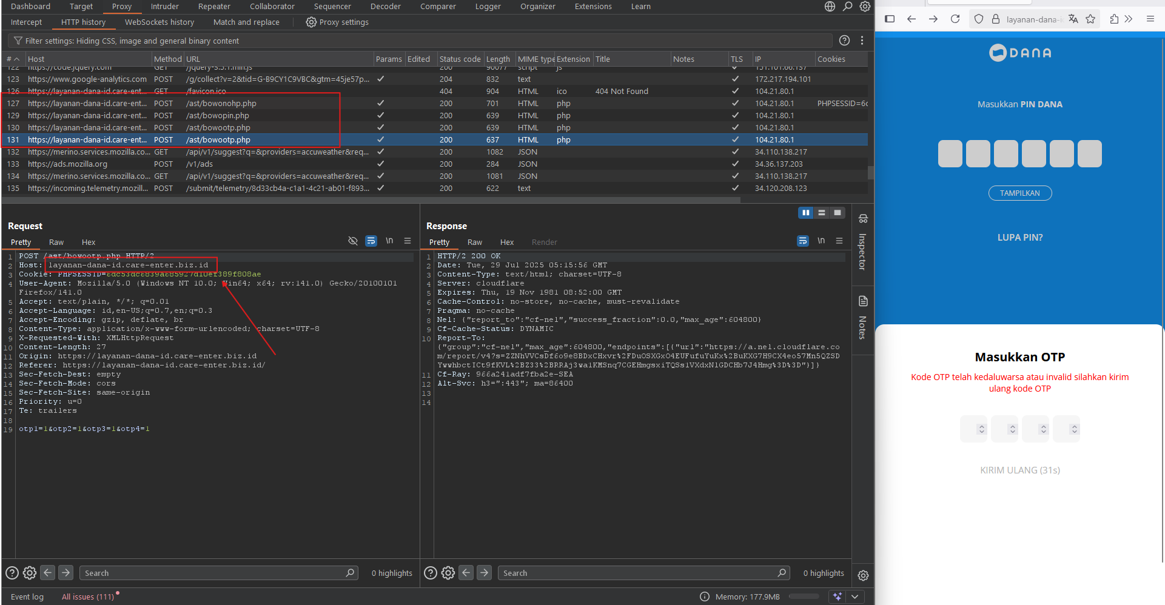Click Firefox back arrow
Viewport: 1165px width, 605px height.
(x=912, y=19)
